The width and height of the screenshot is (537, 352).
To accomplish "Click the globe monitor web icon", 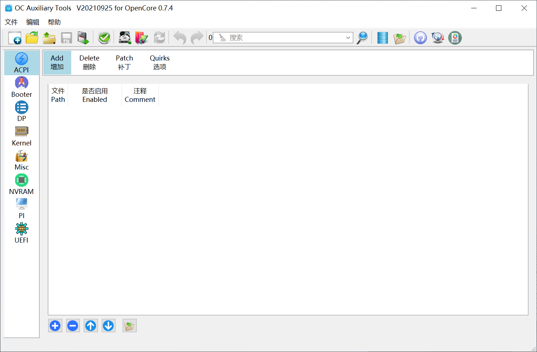I will pyautogui.click(x=437, y=38).
